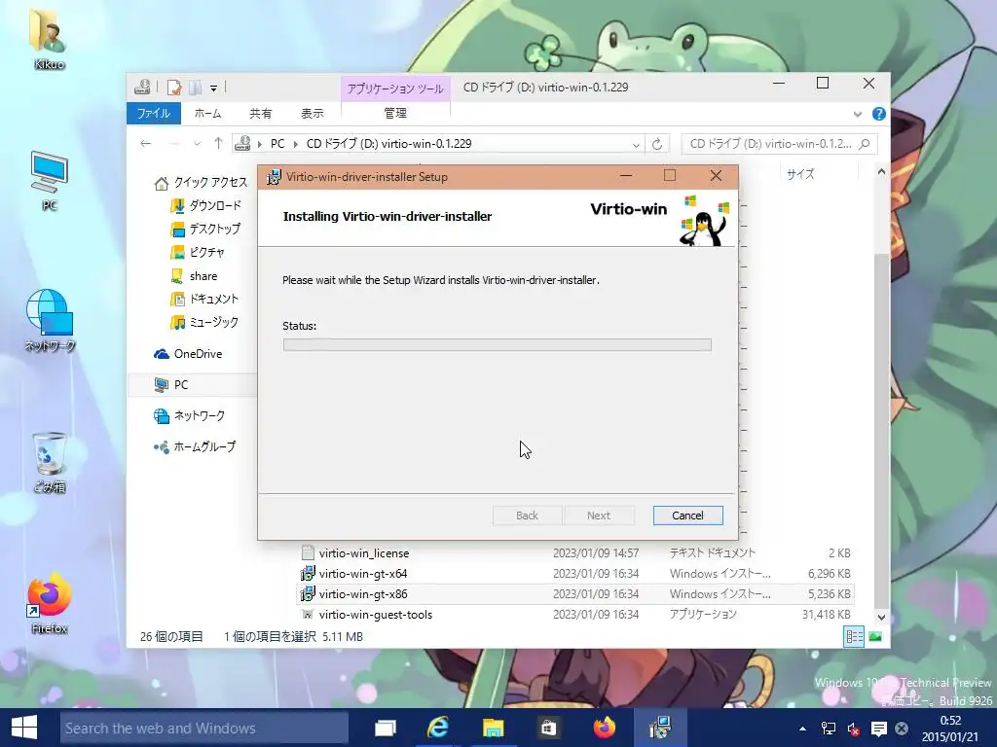The image size is (997, 747).
Task: Click the Properties quick access toolbar icon
Action: click(174, 87)
